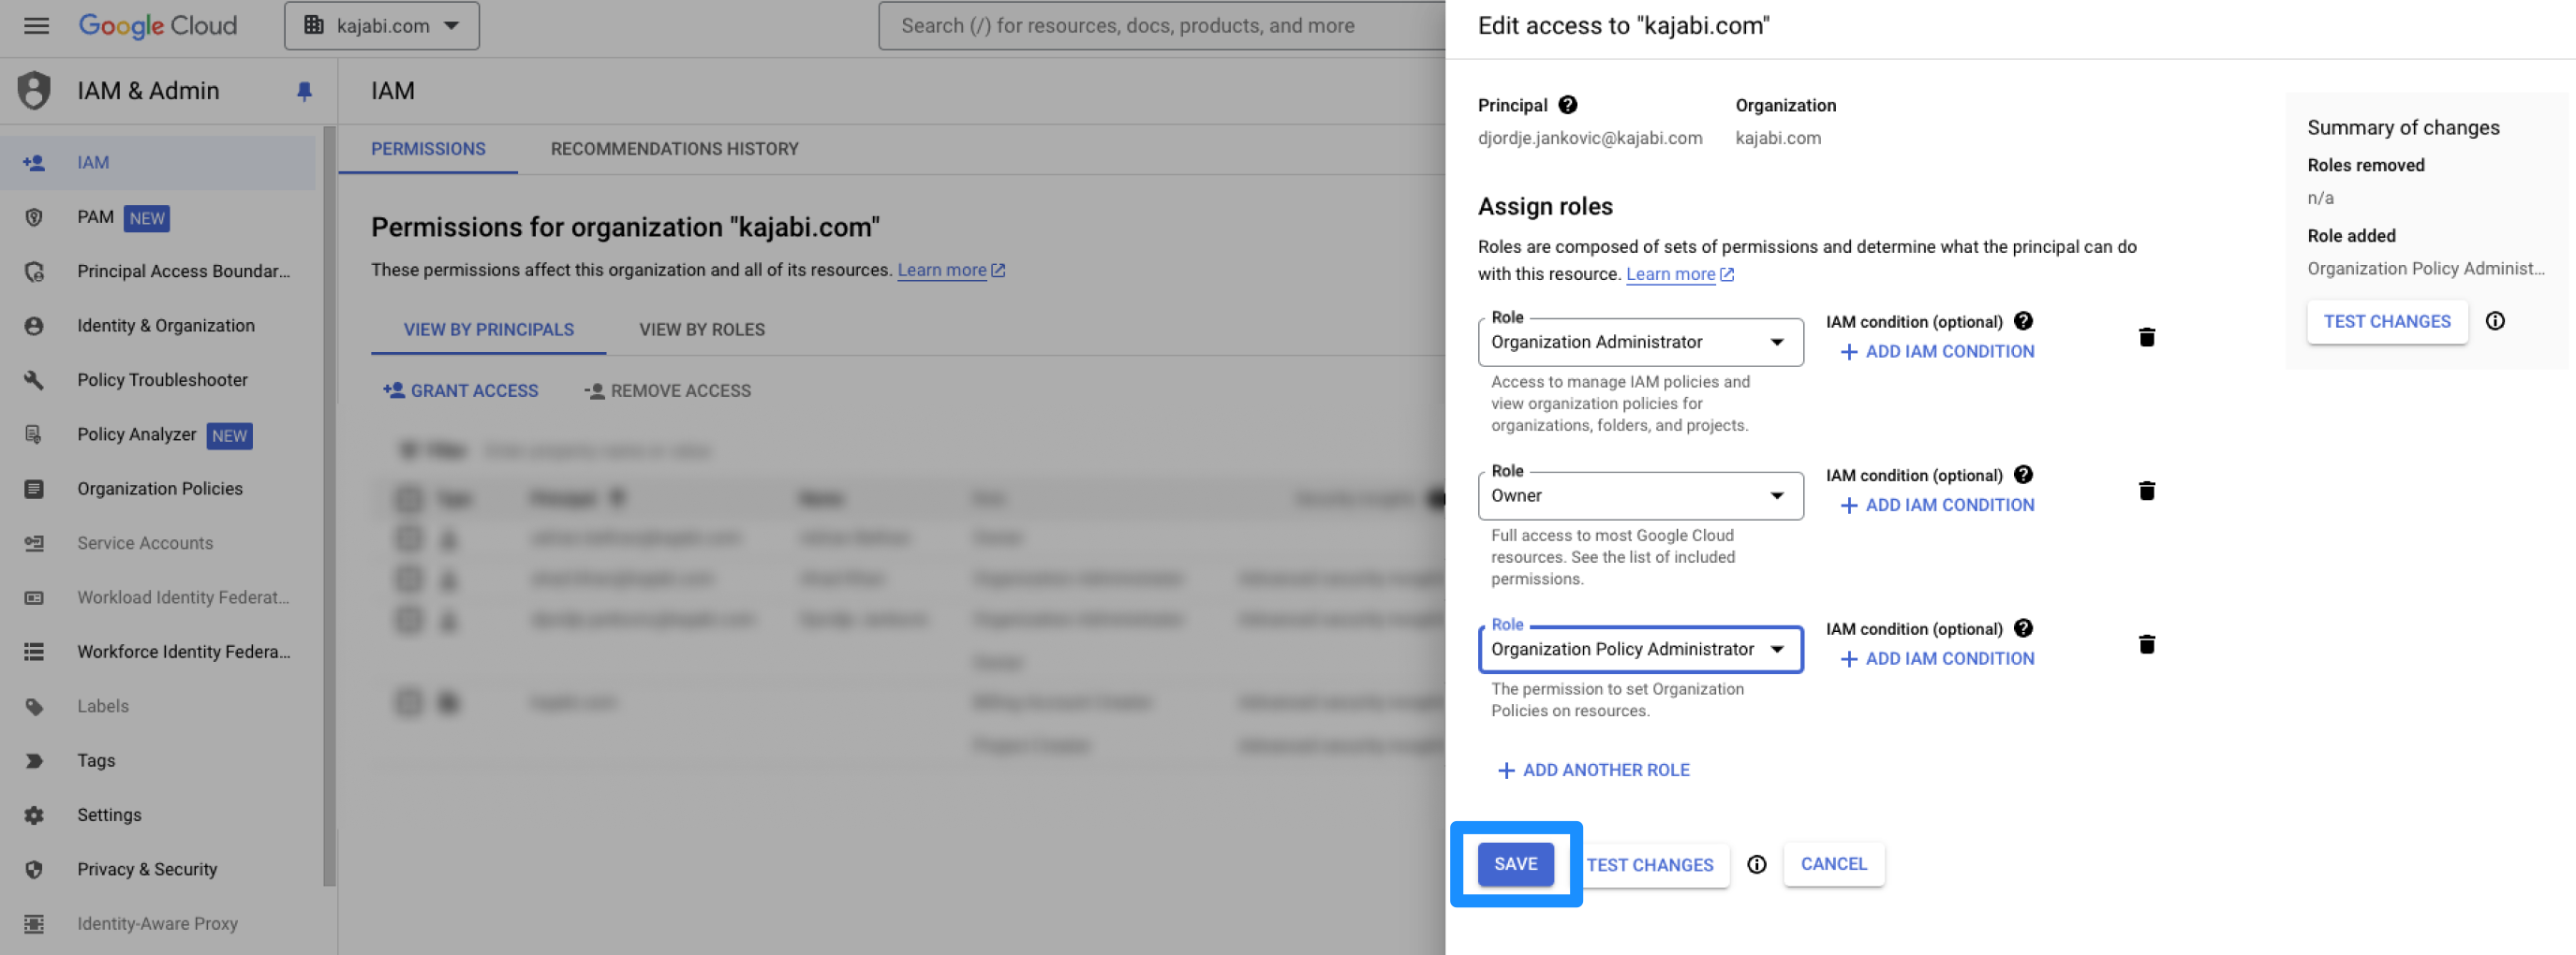Click the Policy Troubleshooter wrench icon

click(34, 380)
